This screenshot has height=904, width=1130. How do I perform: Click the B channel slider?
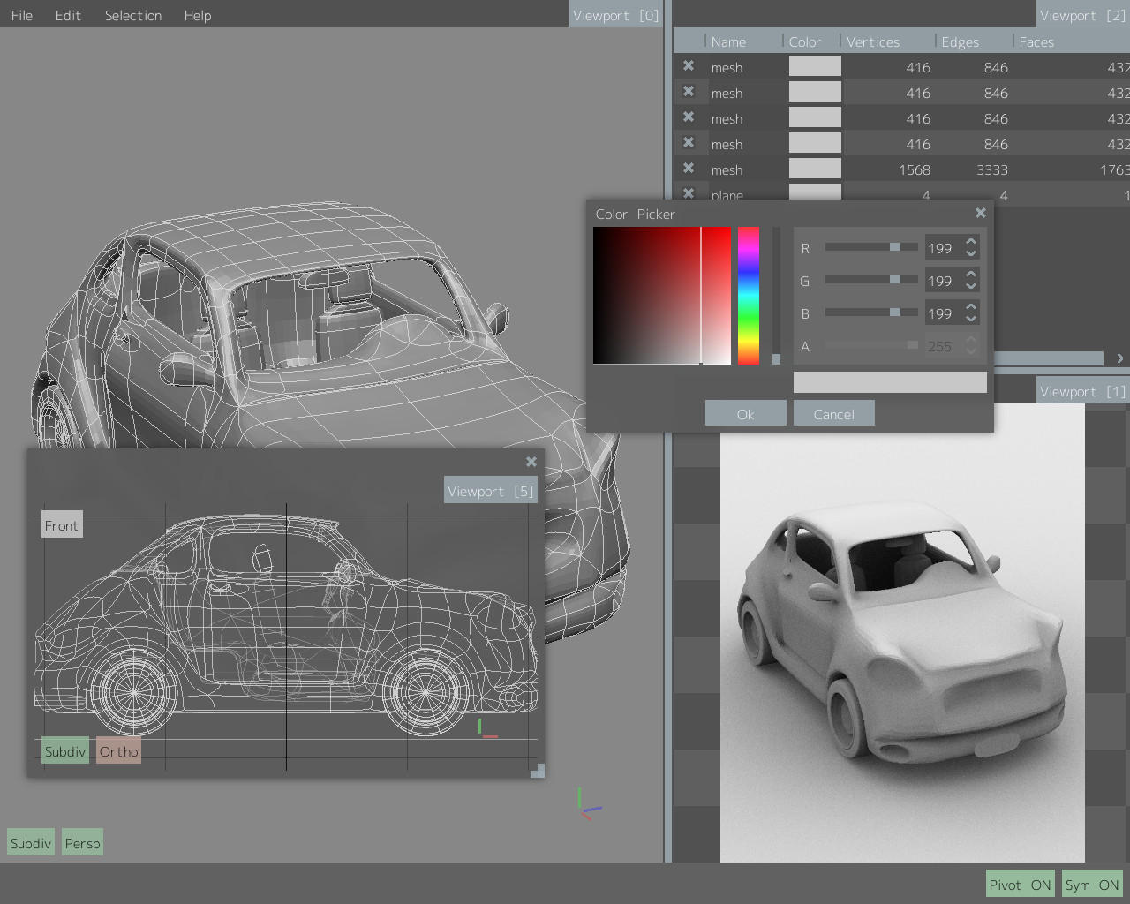point(871,313)
